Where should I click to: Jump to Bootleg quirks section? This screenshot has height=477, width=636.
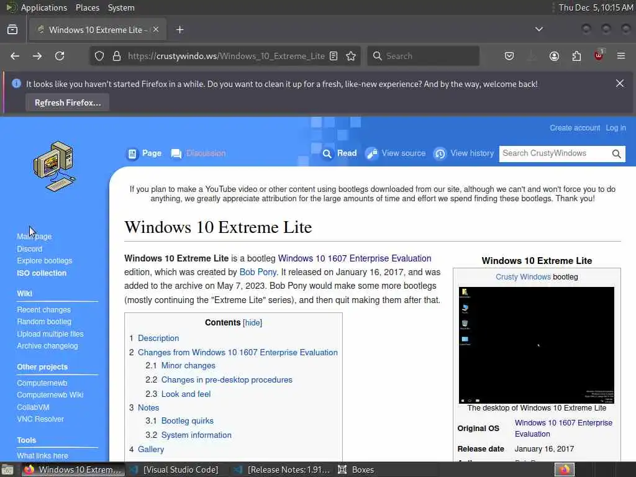point(188,421)
